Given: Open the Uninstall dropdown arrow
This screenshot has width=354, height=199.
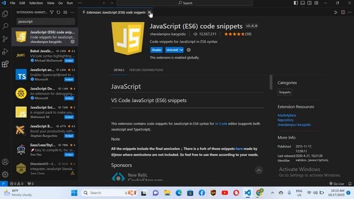Looking at the screenshot, I should coord(181,50).
